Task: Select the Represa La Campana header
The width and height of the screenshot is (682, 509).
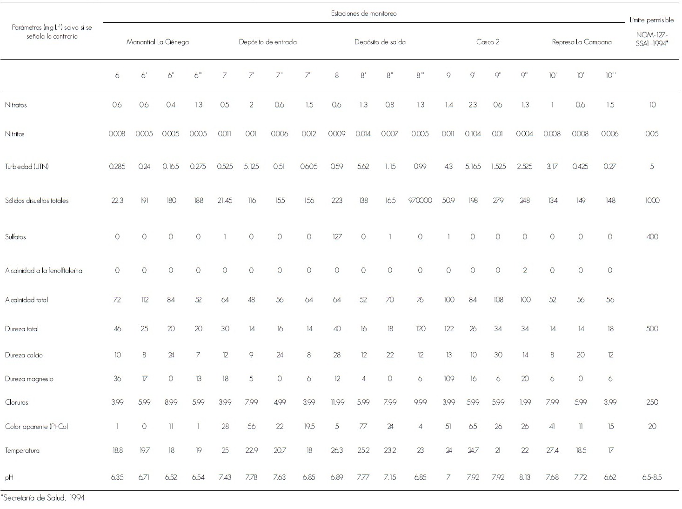Action: tap(582, 42)
